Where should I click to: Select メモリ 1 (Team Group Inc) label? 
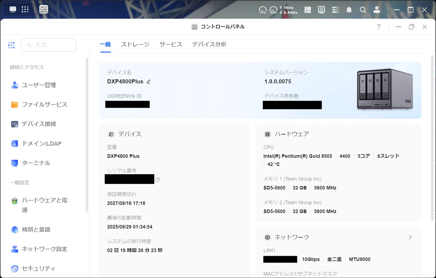(292, 179)
